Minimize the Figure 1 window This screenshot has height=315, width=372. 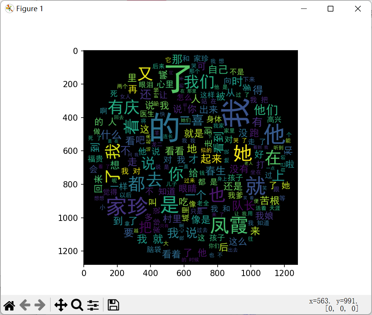[x=304, y=9]
